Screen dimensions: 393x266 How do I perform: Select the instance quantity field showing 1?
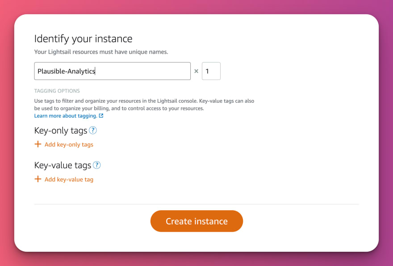[211, 71]
